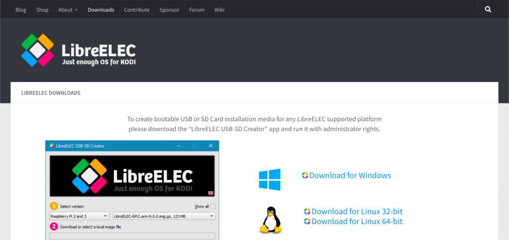This screenshot has width=509, height=240.
Task: Open the Raspberry Pi 2 and 3 dropdown
Action: pos(79,216)
